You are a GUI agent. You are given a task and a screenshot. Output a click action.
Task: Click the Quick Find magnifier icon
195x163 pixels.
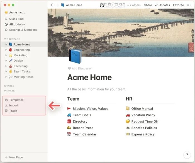(6, 19)
